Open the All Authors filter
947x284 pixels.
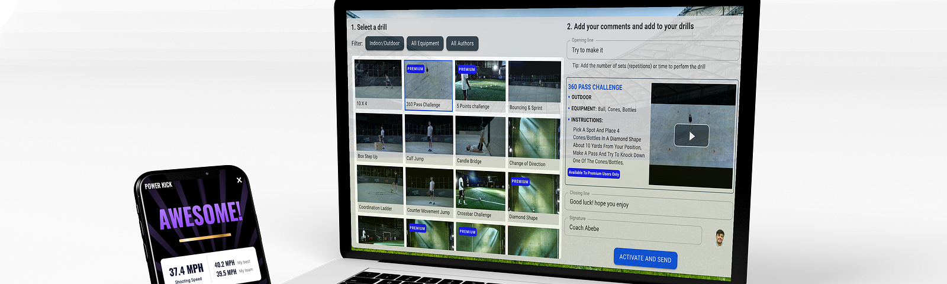pos(462,44)
